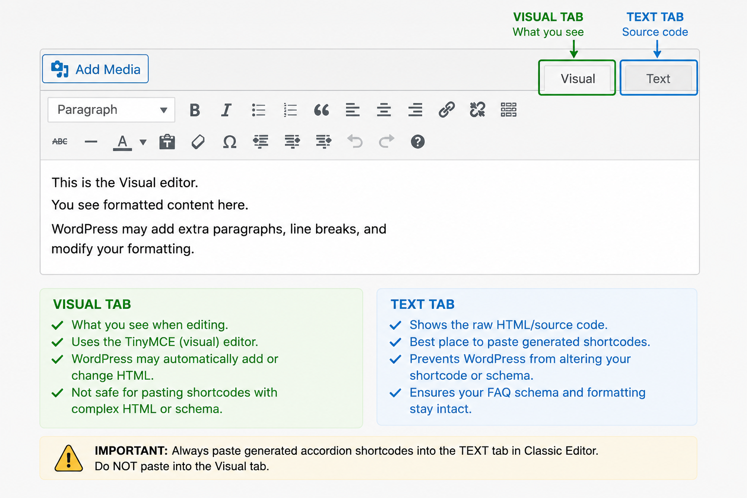
Task: Click 'Uses the TinyMCE (visual) editor.'
Action: point(165,342)
